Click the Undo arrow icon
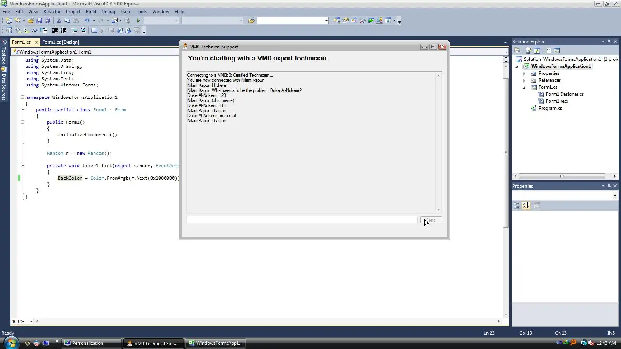This screenshot has width=621, height=349. tap(87, 21)
